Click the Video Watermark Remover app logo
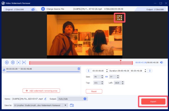Image resolution: width=169 pixels, height=111 pixels. (x=3, y=3)
